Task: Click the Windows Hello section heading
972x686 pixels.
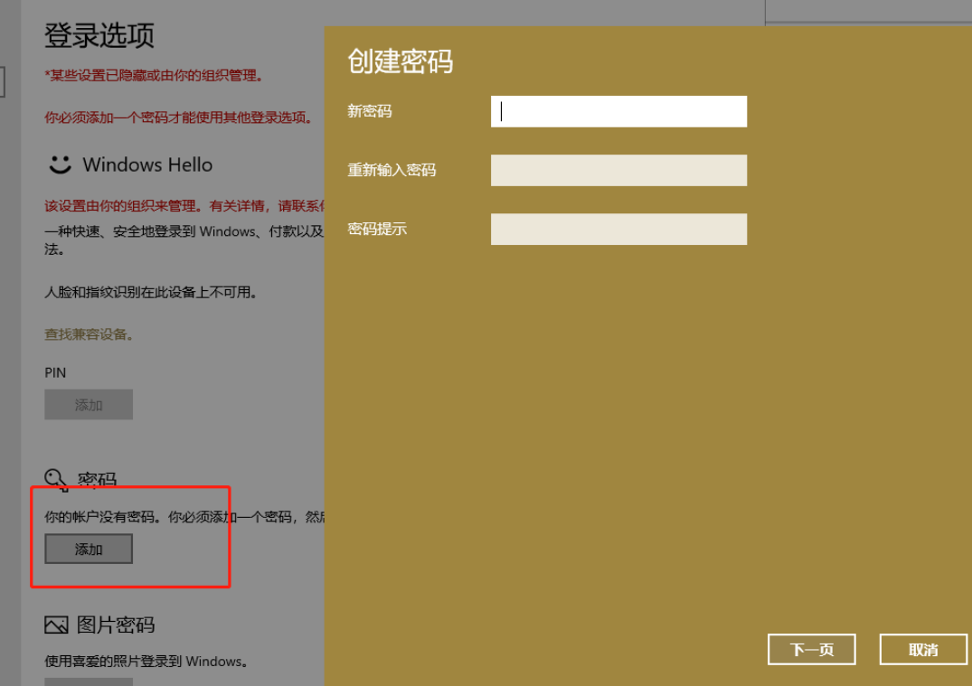Action: tap(147, 164)
